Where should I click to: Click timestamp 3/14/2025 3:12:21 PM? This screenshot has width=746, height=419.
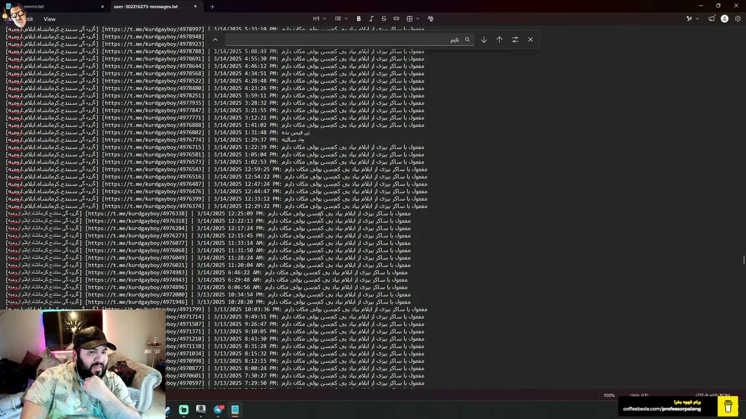(247, 118)
